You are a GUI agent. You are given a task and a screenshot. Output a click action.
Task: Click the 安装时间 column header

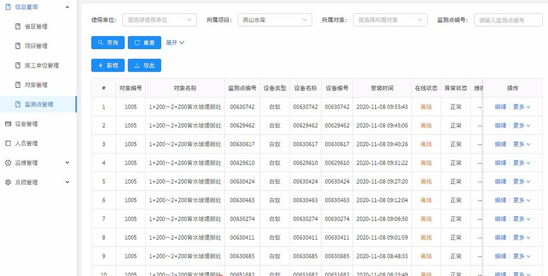382,88
